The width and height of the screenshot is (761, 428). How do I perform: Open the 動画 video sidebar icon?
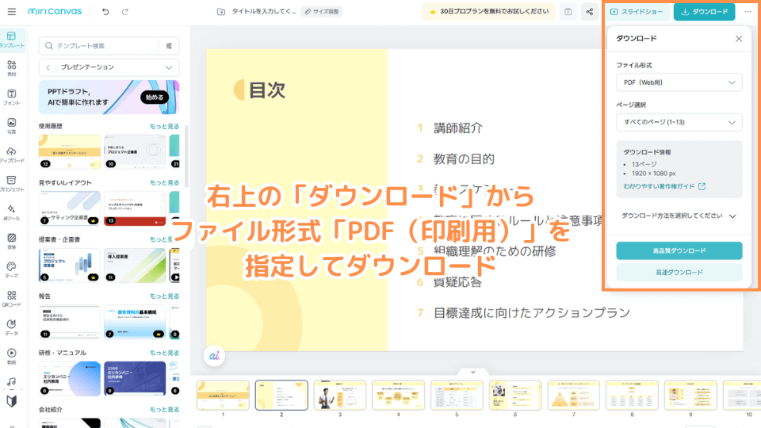click(x=12, y=356)
